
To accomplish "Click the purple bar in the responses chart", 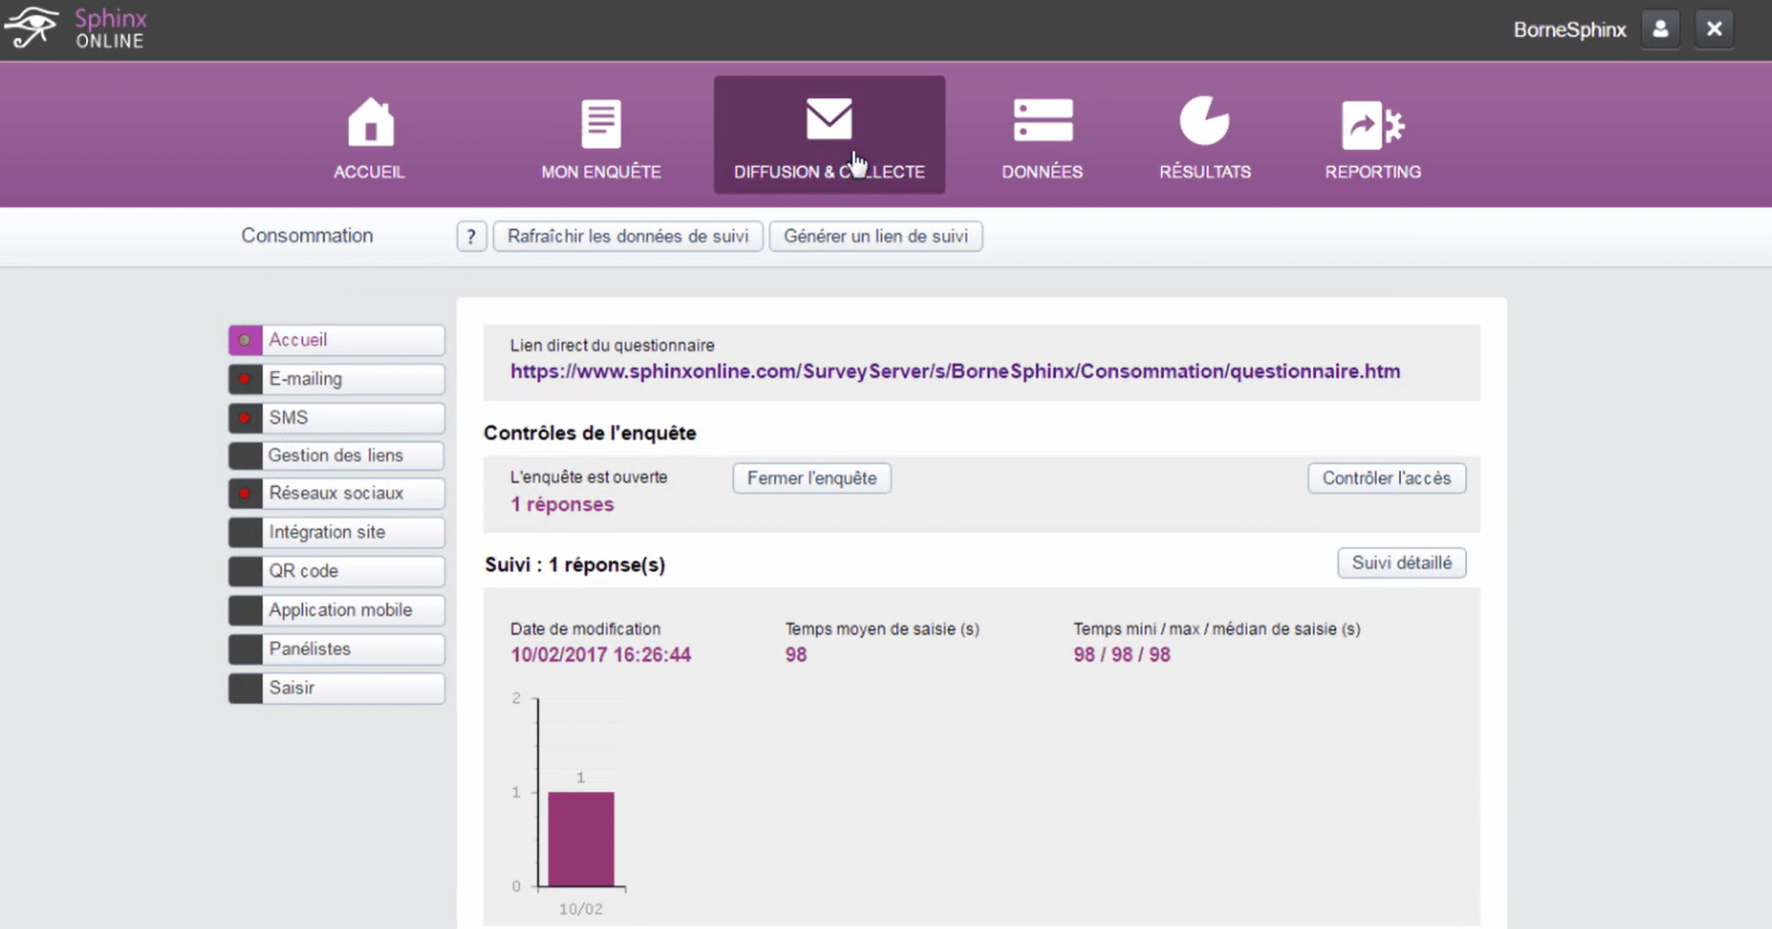I will click(x=580, y=839).
